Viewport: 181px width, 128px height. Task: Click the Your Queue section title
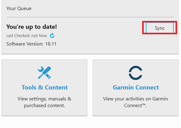(x=19, y=8)
